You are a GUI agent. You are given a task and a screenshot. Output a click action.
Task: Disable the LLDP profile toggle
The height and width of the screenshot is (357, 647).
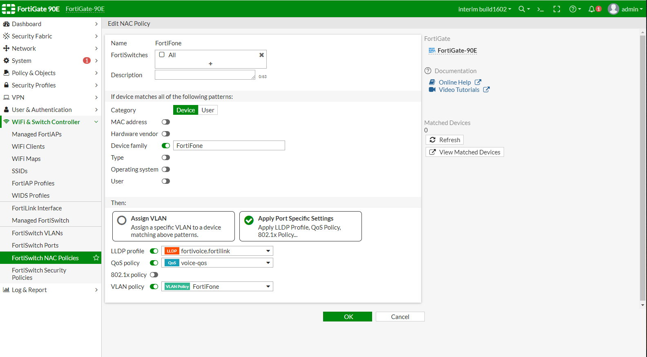click(154, 251)
